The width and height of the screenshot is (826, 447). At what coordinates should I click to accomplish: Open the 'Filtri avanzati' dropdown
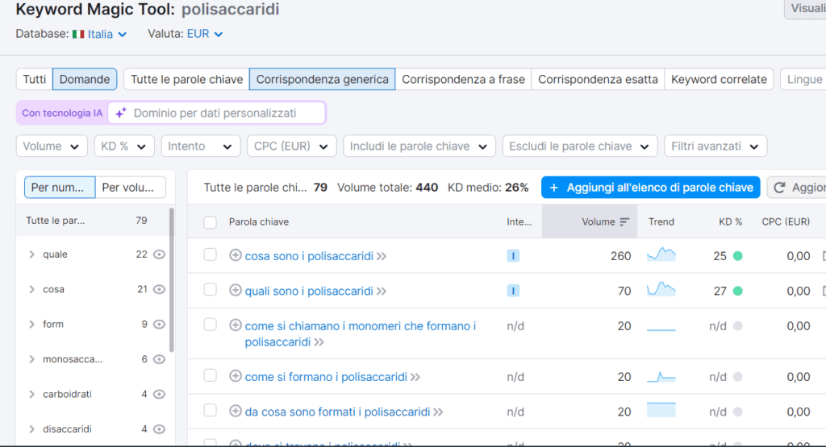coord(715,147)
